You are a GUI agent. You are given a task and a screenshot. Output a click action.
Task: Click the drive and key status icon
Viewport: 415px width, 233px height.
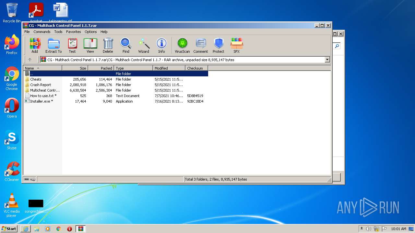point(30,179)
